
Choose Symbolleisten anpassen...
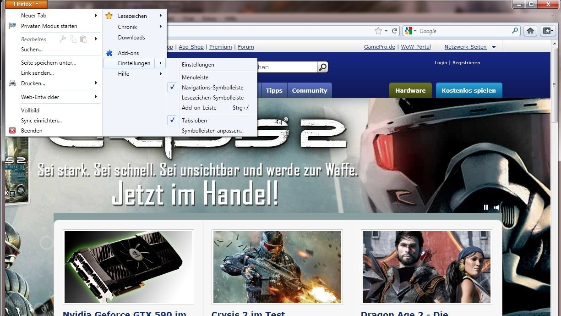pyautogui.click(x=212, y=131)
